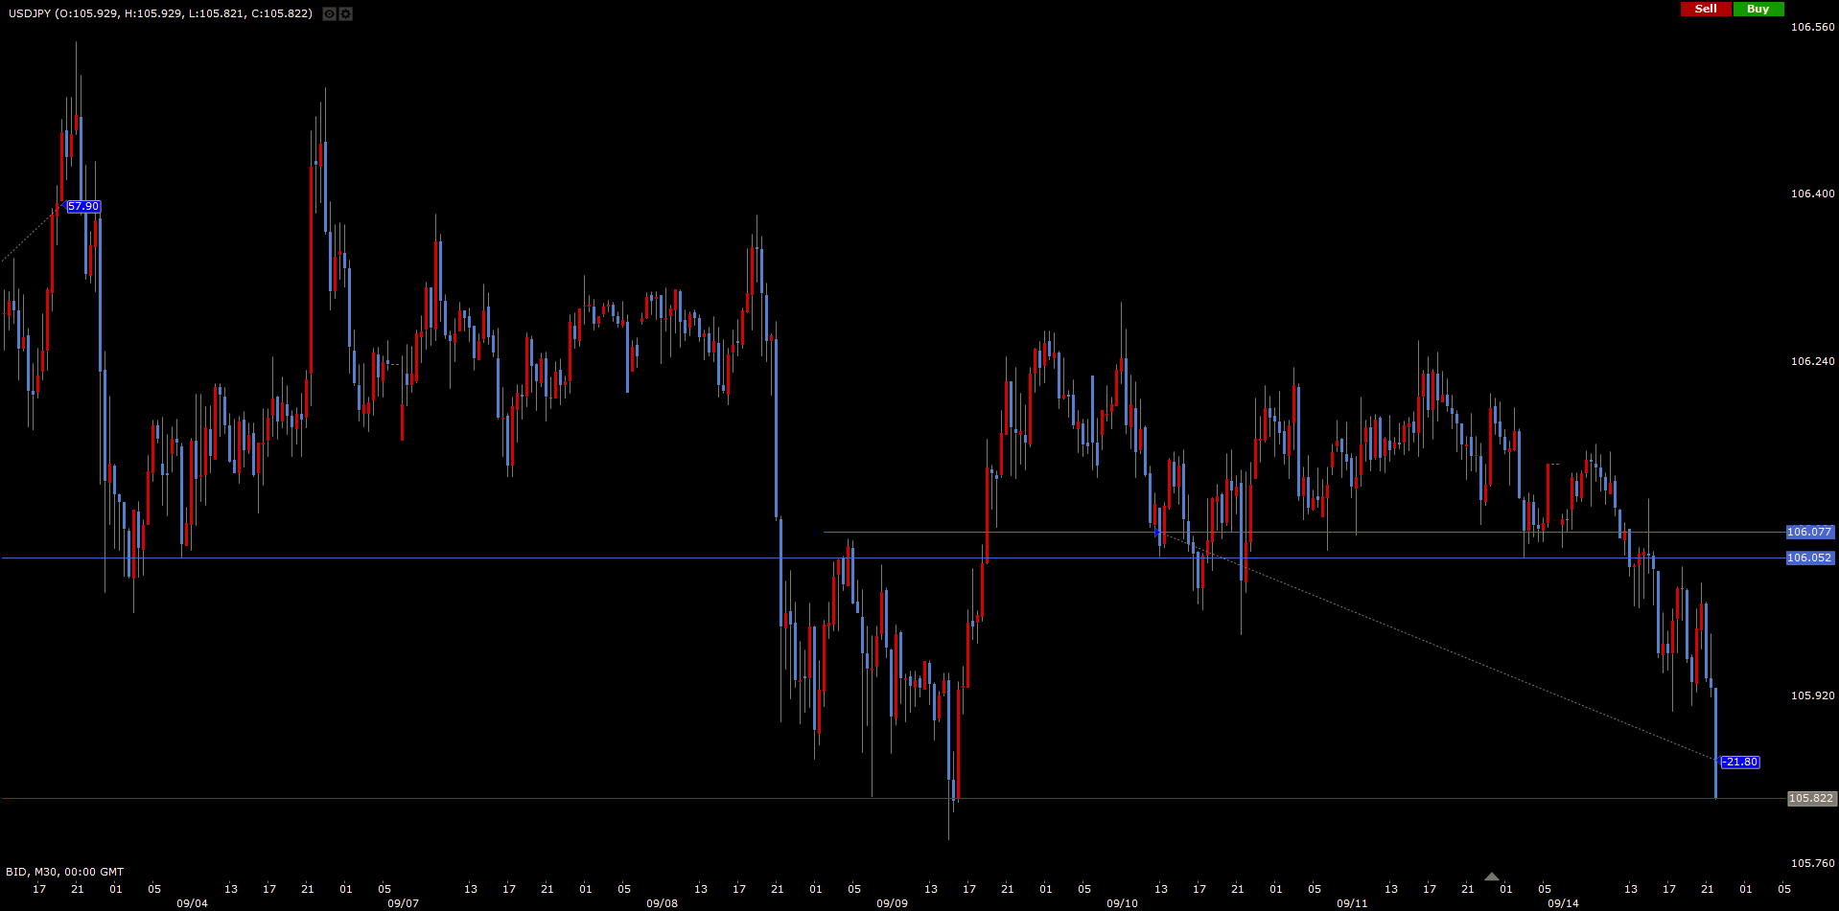Select the blue -21.80 position marker

pos(1740,763)
